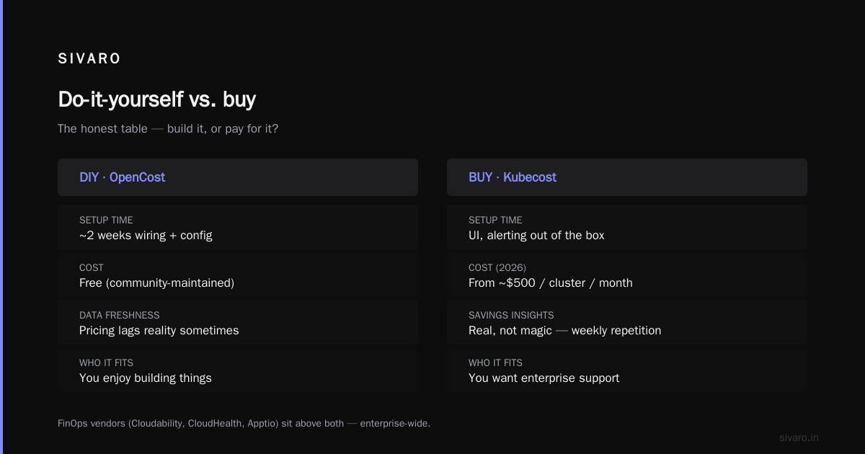
Task: Click the FinOps vendors footnote text
Action: [244, 423]
